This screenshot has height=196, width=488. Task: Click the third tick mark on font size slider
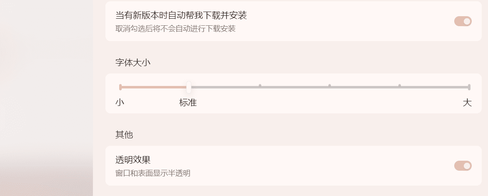(260, 87)
